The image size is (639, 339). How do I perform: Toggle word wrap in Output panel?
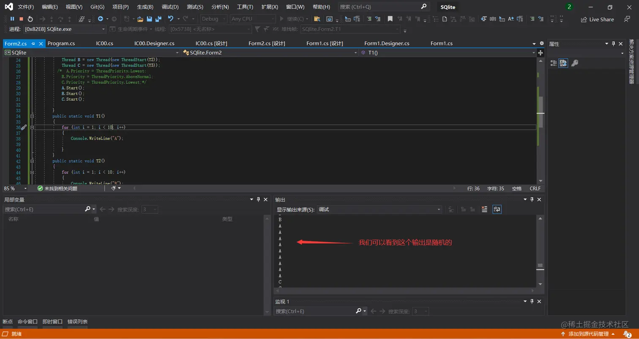click(x=497, y=210)
